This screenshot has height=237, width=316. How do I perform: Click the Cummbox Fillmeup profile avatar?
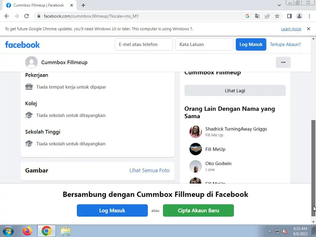point(31,62)
